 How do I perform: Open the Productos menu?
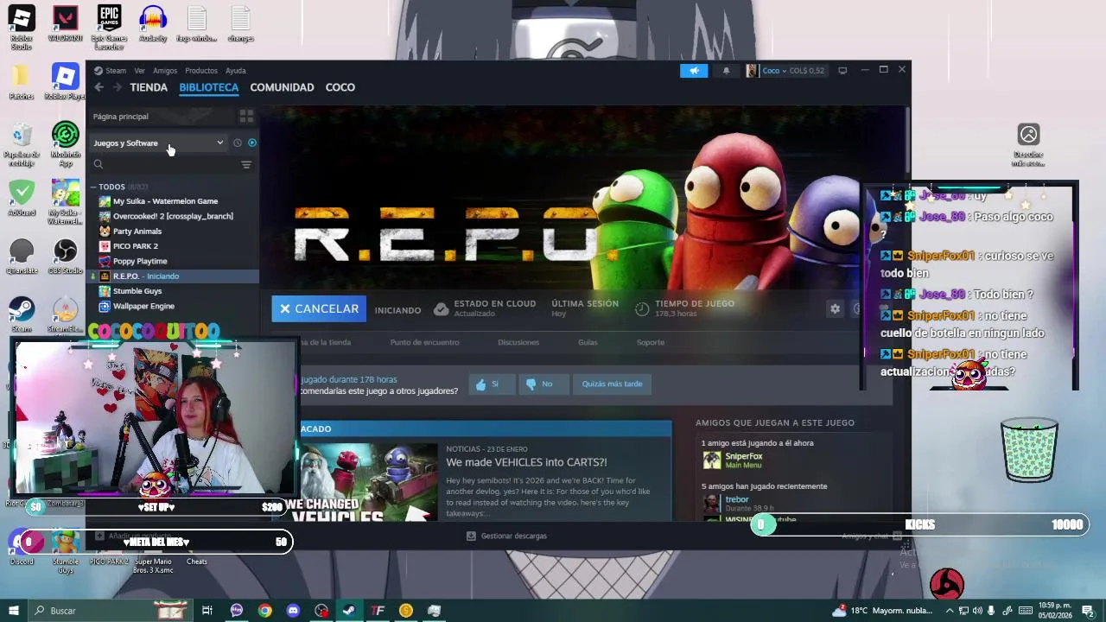click(201, 71)
